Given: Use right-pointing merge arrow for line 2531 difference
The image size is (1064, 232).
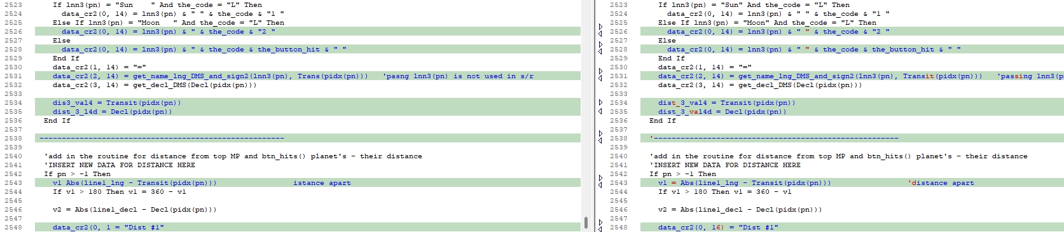Looking at the screenshot, I should click(600, 72).
